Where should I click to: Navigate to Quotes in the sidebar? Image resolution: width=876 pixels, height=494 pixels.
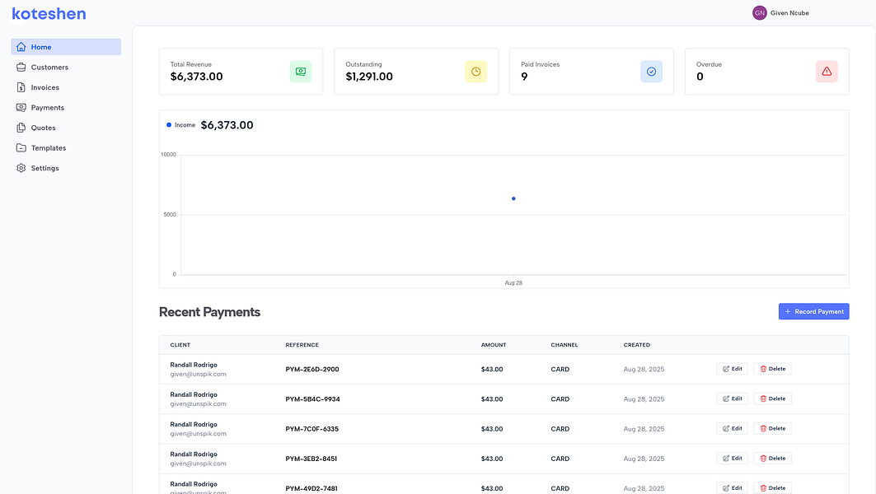[43, 128]
